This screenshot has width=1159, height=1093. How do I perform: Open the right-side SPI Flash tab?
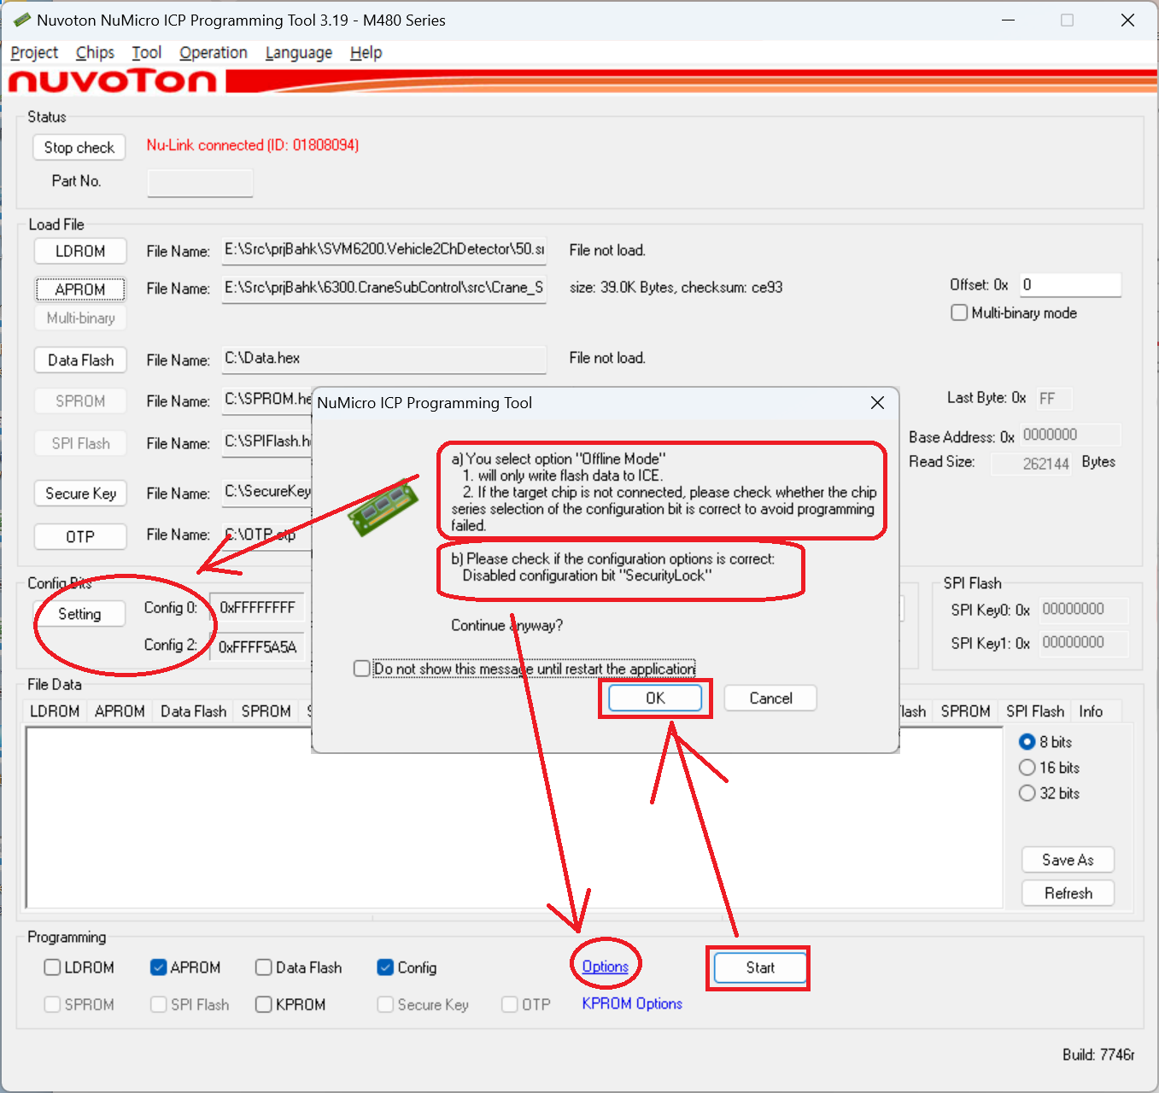1035,711
